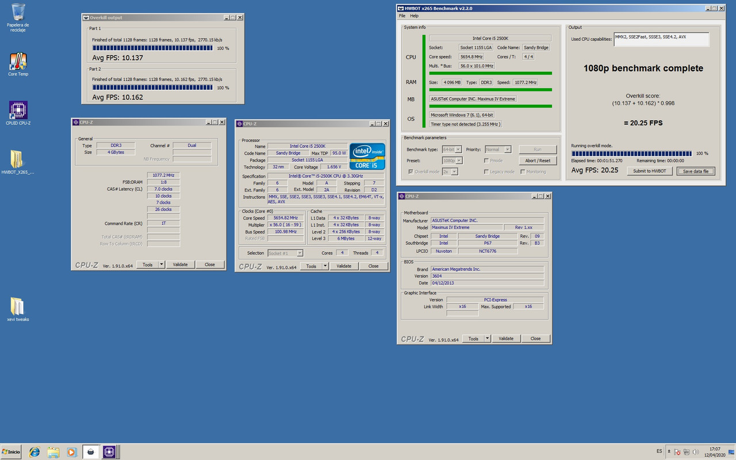
Task: Launch the CPUID CPU-Z desktop shortcut
Action: tap(18, 113)
